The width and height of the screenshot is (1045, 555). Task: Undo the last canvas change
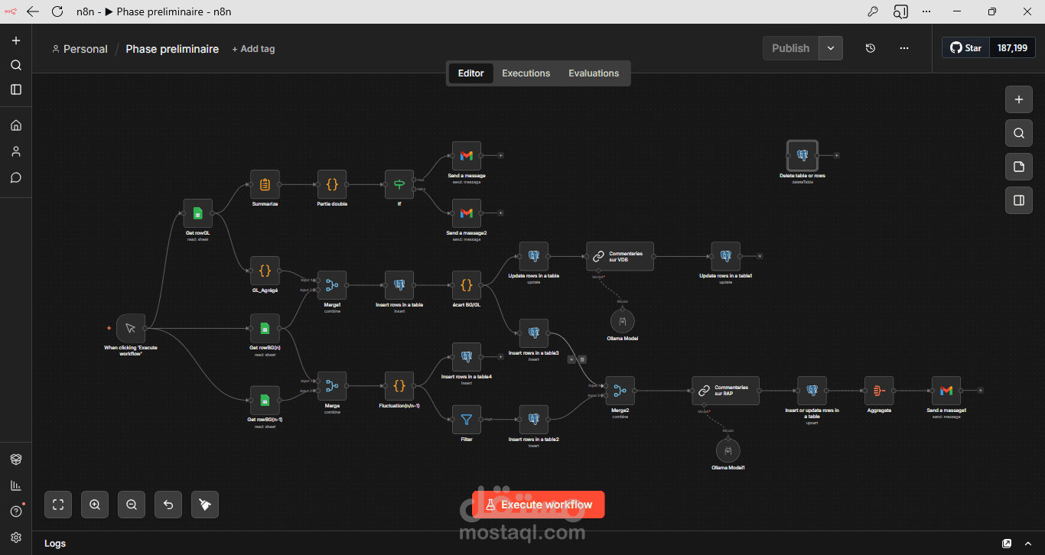tap(168, 505)
